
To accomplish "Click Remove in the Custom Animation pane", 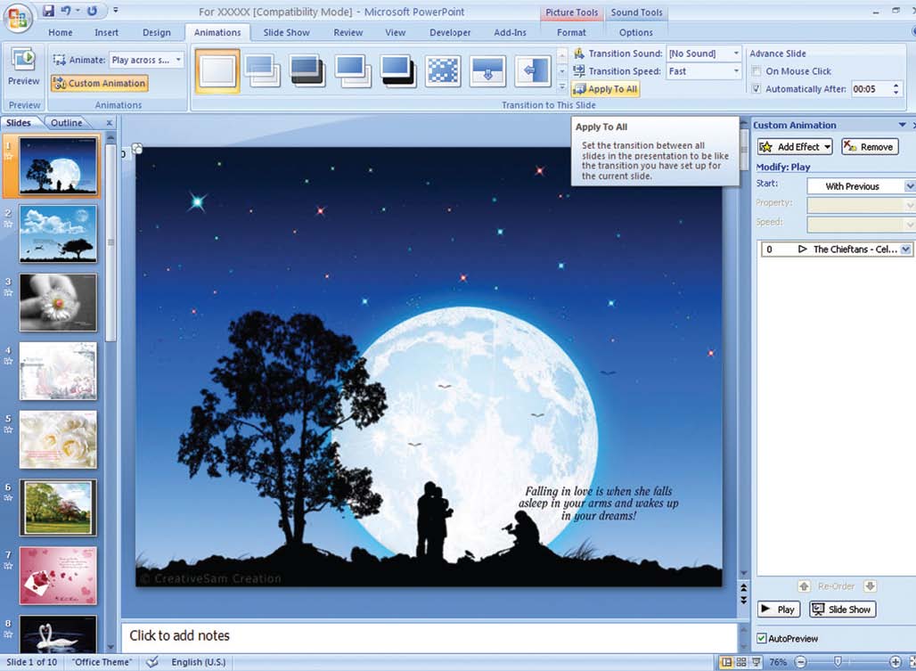I will pos(869,146).
